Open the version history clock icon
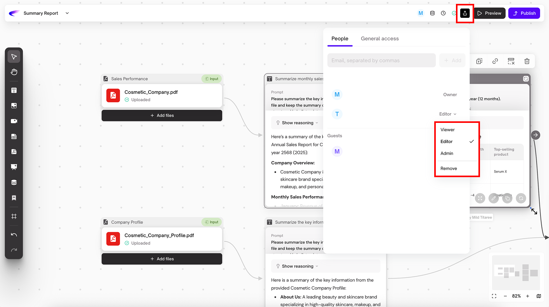 coord(443,13)
